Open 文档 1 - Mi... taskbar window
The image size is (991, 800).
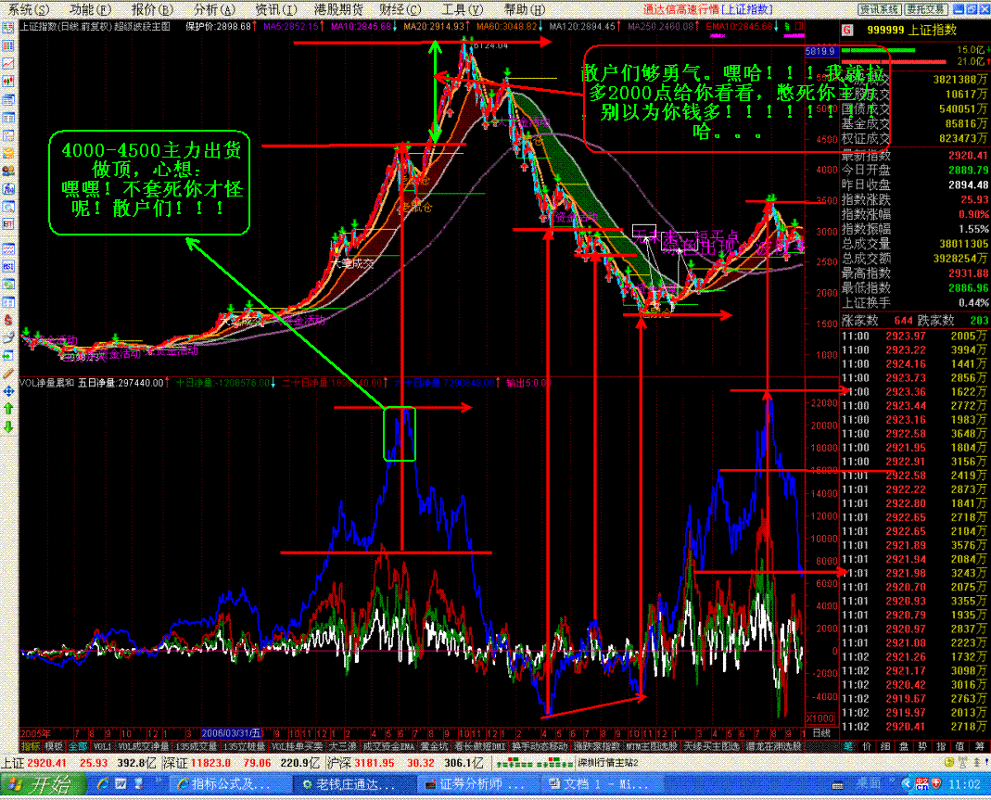[x=603, y=784]
